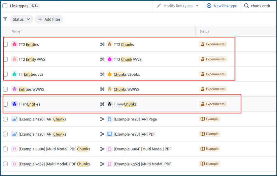Click the blue cube icon beside TTrrrEntities

coord(14,104)
